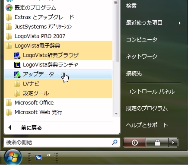Open コントロール パネル
Screen dimensions: 188x165
click(150, 92)
